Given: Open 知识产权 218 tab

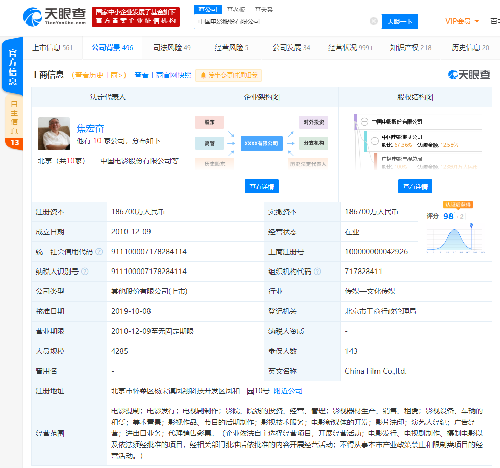Looking at the screenshot, I should pyautogui.click(x=410, y=48).
